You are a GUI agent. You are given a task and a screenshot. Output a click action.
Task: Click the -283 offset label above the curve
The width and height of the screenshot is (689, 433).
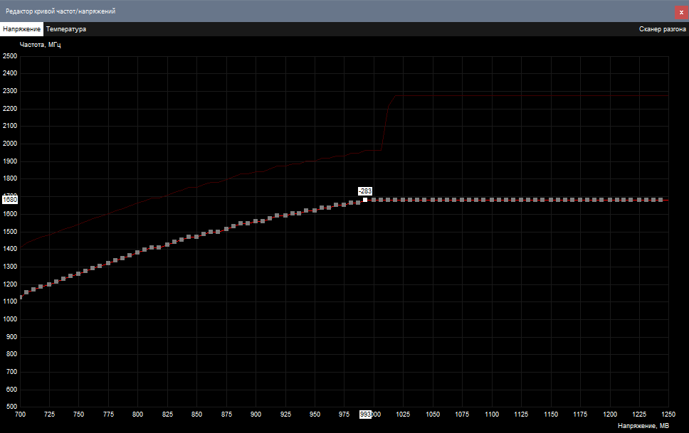(x=365, y=191)
